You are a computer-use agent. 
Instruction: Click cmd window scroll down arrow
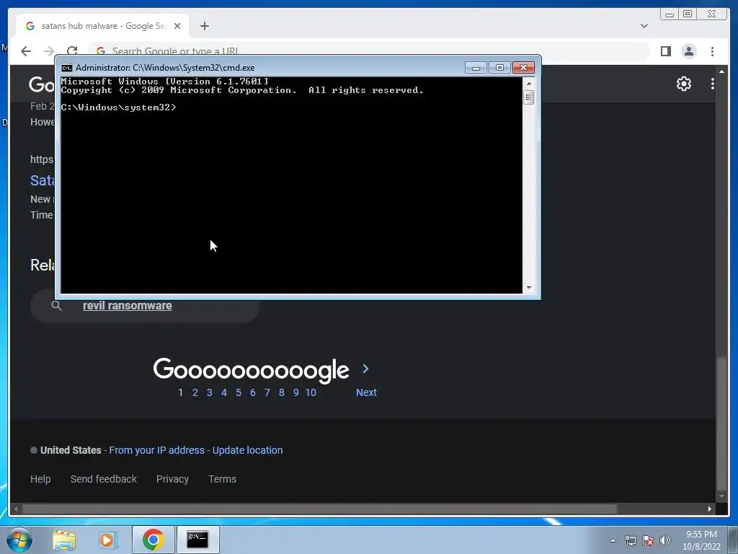click(529, 287)
